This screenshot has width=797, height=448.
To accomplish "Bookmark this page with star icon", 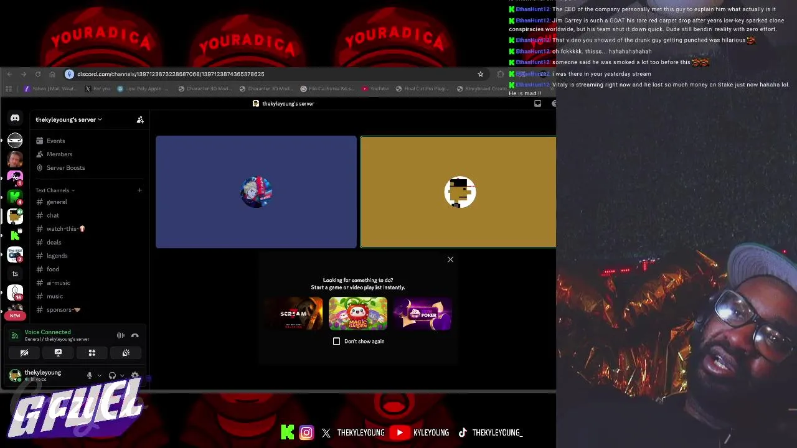I will tap(480, 74).
